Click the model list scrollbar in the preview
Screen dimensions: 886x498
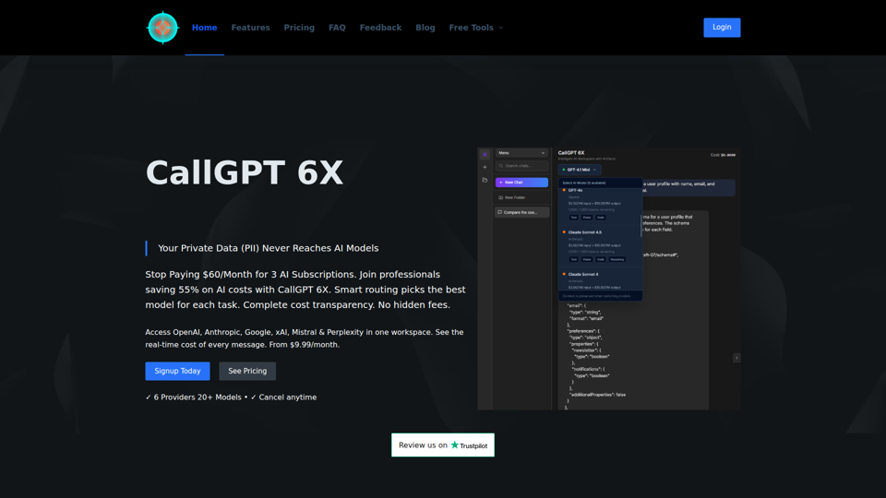pos(641,225)
